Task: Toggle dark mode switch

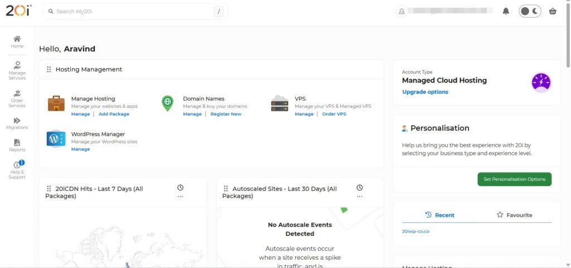Action: pos(530,11)
